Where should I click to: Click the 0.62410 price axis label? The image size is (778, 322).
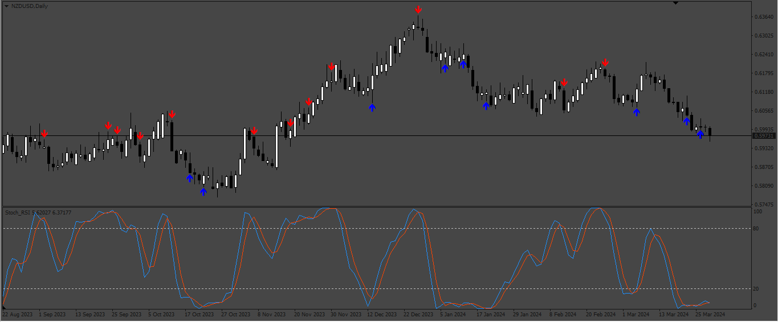[764, 54]
